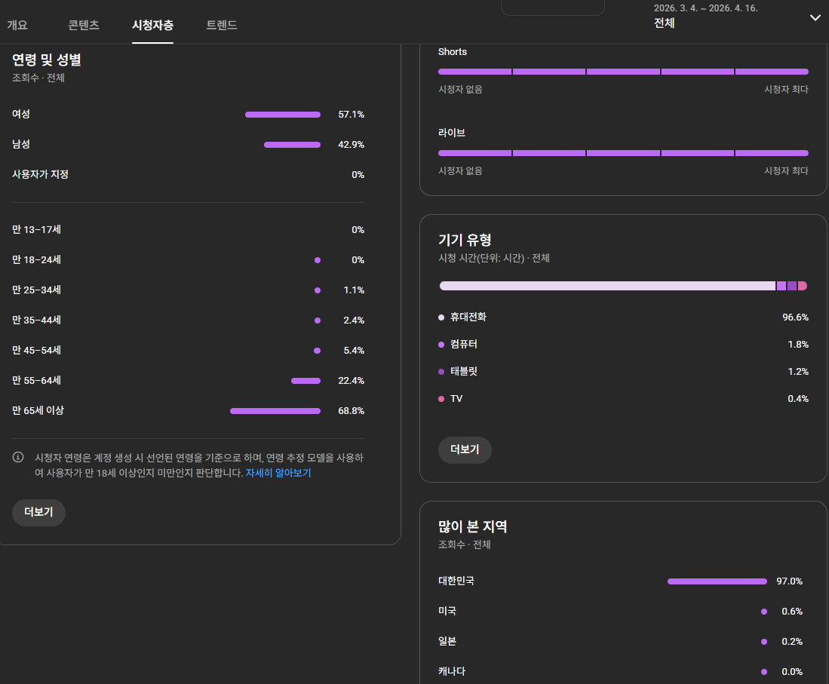Click the 휴대전화 legend dot

tap(441, 317)
